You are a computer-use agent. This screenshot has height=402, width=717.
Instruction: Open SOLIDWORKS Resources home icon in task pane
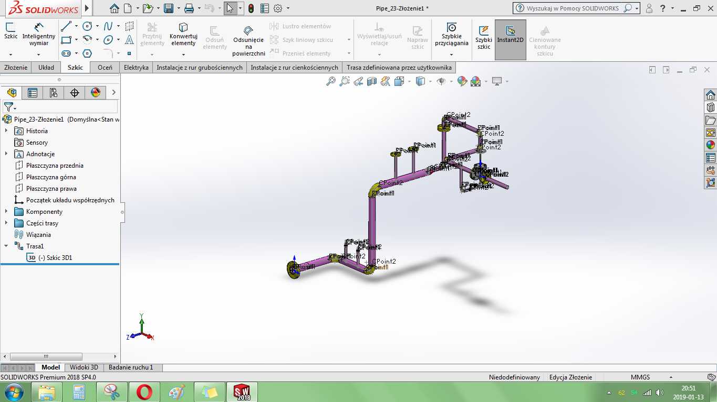click(x=711, y=95)
